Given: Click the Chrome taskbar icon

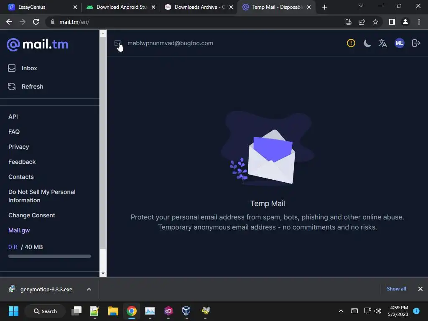Looking at the screenshot, I should click(x=132, y=311).
